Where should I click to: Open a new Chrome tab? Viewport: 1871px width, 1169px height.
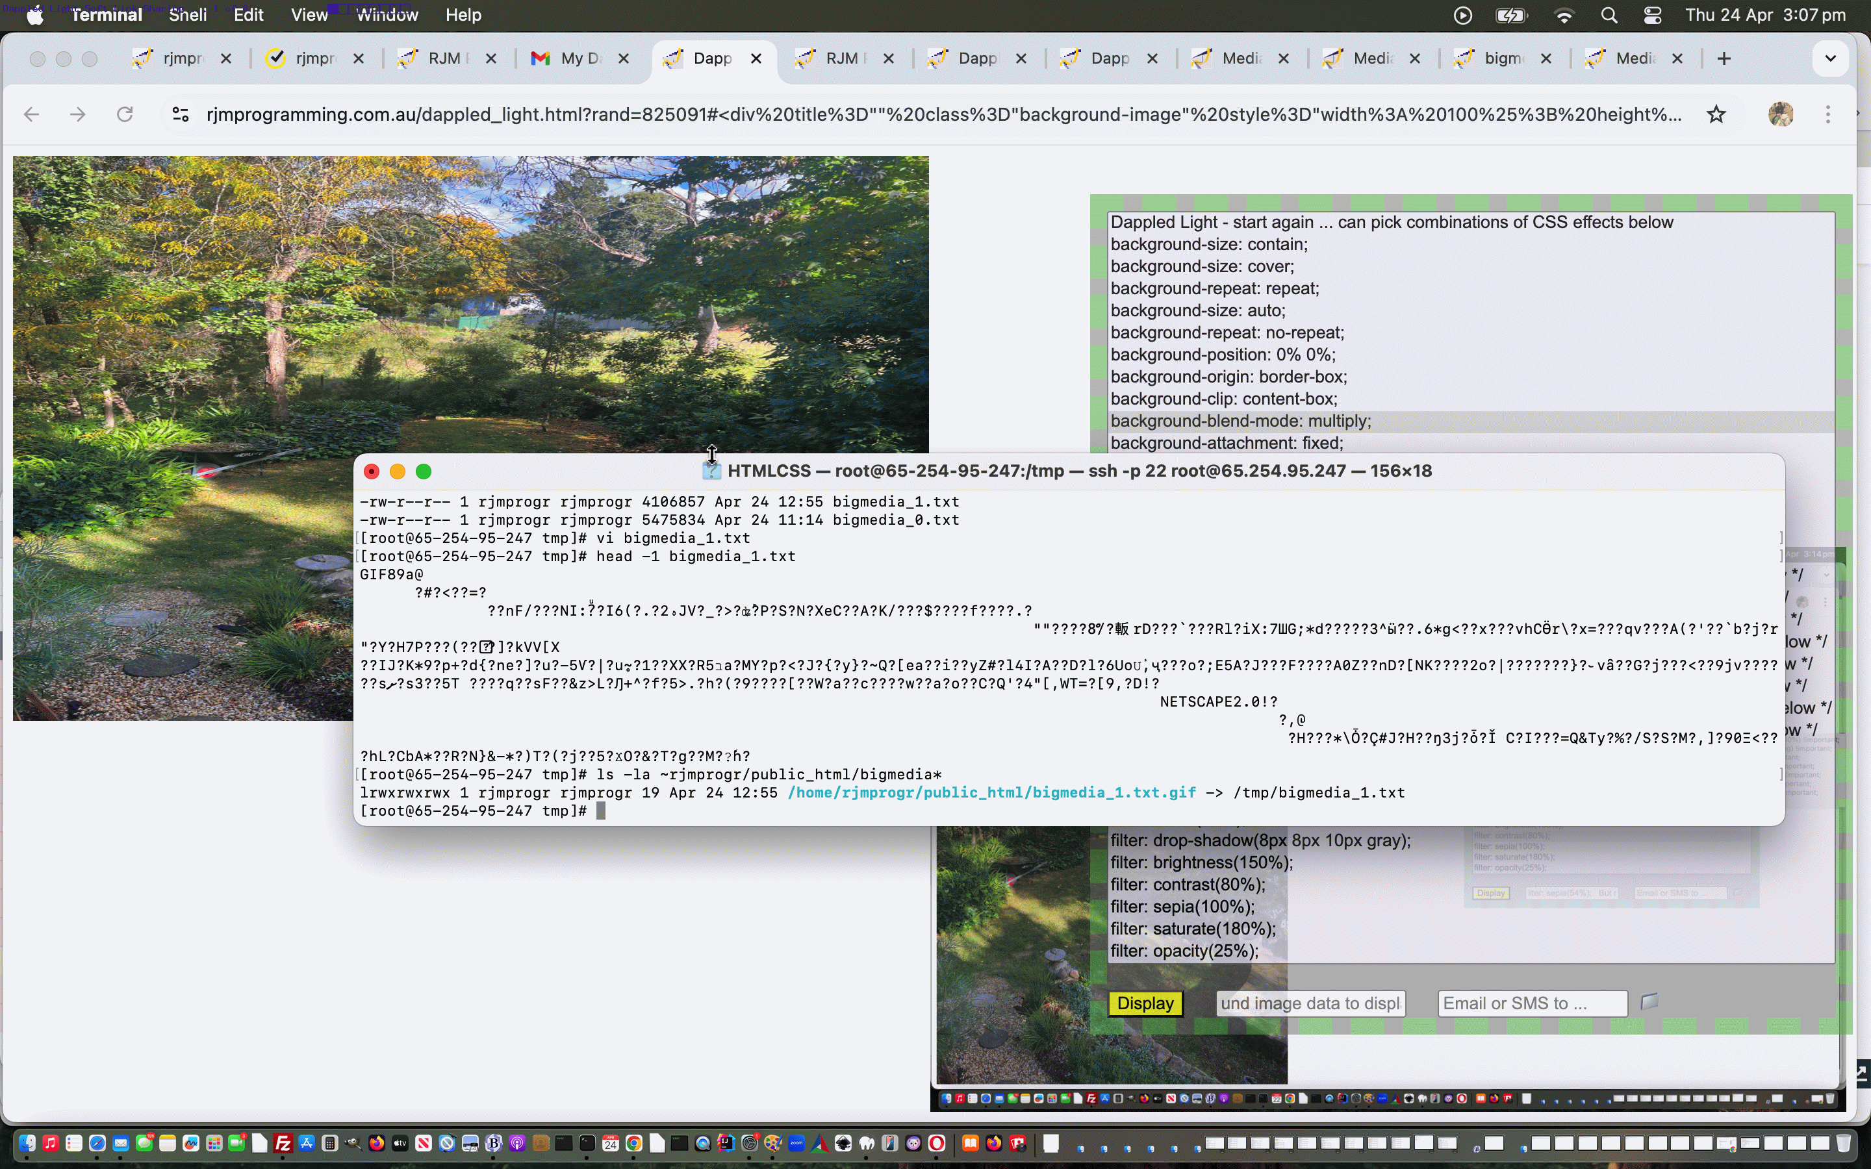1724,58
